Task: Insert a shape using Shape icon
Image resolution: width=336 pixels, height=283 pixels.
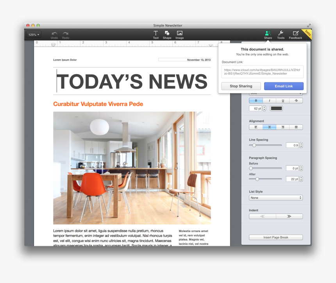Action: pos(167,34)
